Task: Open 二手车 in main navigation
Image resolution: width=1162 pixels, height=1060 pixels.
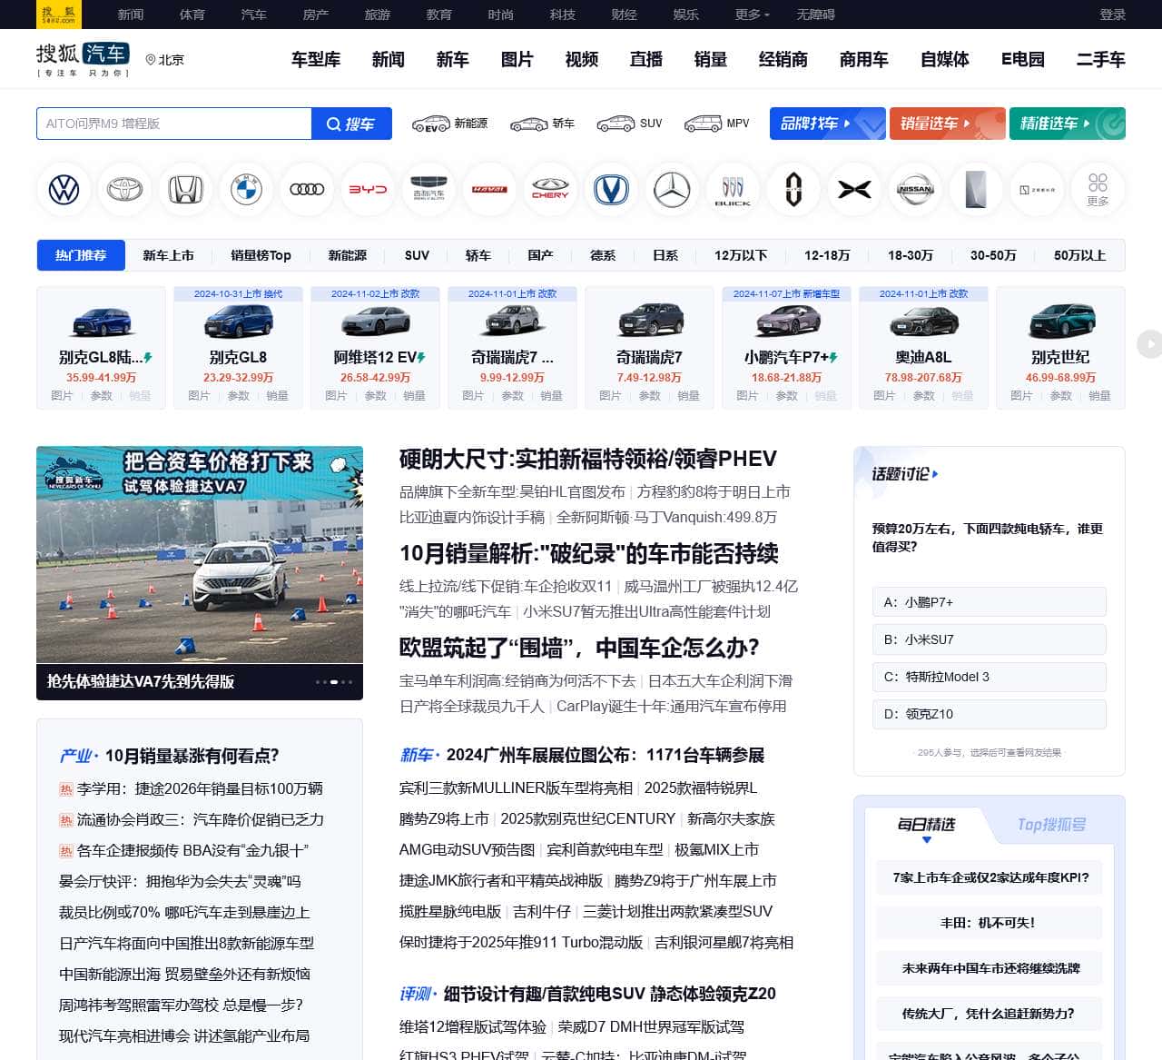Action: (x=1100, y=59)
